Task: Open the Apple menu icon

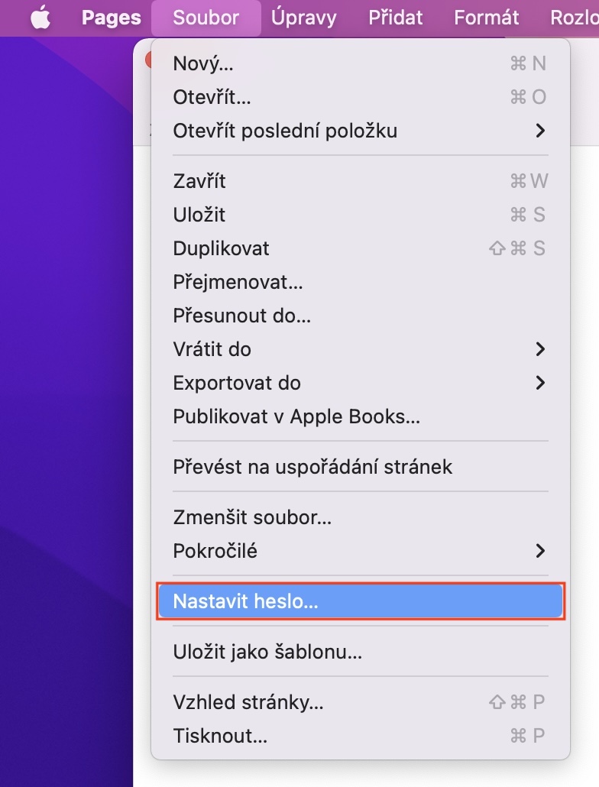Action: pyautogui.click(x=40, y=18)
